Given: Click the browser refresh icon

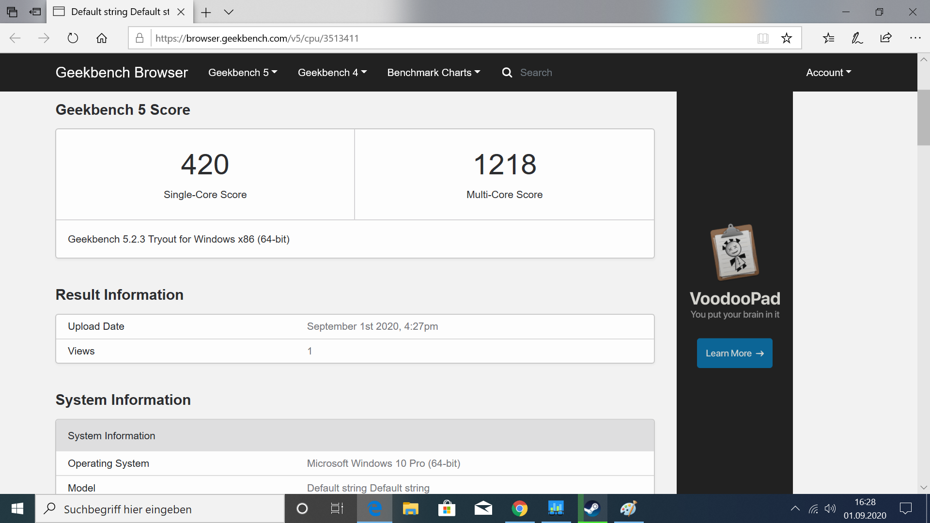Looking at the screenshot, I should pyautogui.click(x=73, y=38).
